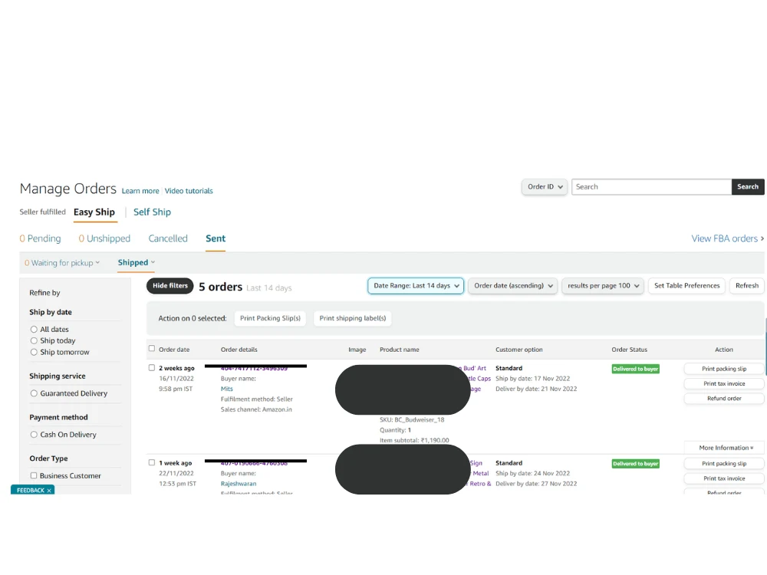
Task: Close the Feedback tab using its X icon
Action: [x=49, y=491]
